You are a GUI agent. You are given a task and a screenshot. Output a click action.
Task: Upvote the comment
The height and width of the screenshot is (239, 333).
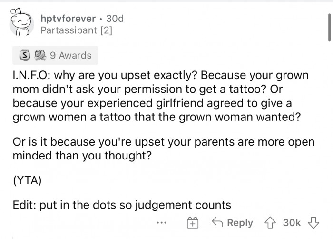pyautogui.click(x=273, y=222)
